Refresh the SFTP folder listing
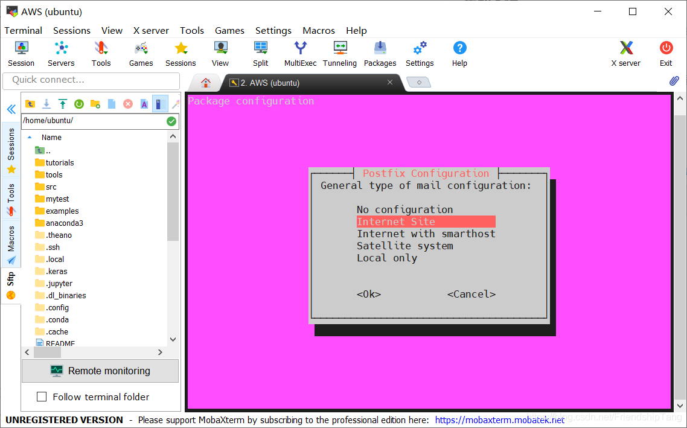The image size is (687, 428). click(x=79, y=104)
